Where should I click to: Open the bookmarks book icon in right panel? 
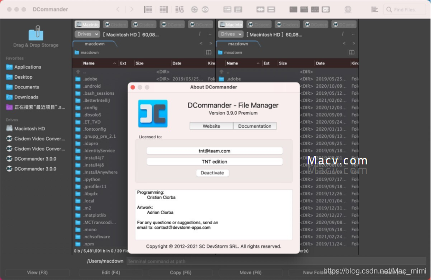point(351,52)
